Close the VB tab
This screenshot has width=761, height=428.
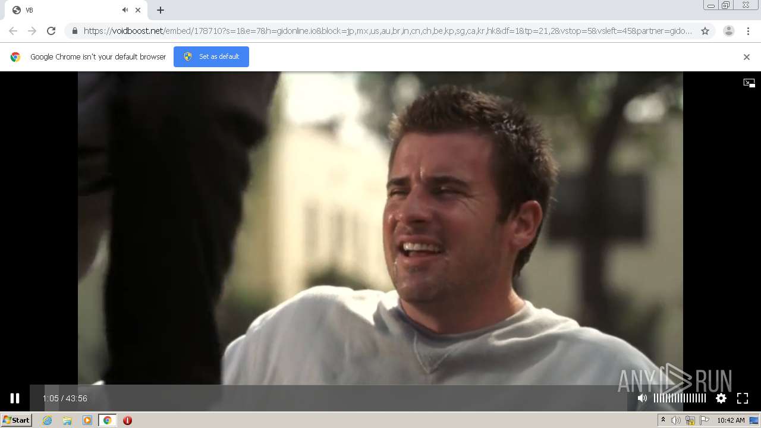pos(138,10)
